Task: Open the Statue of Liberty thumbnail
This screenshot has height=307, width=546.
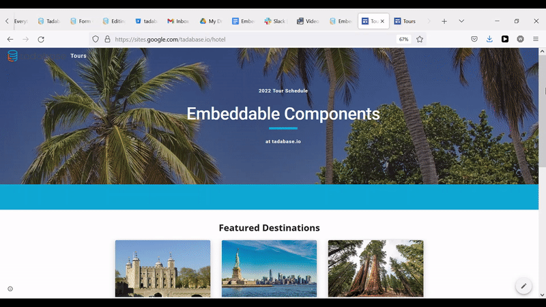Action: pyautogui.click(x=269, y=268)
